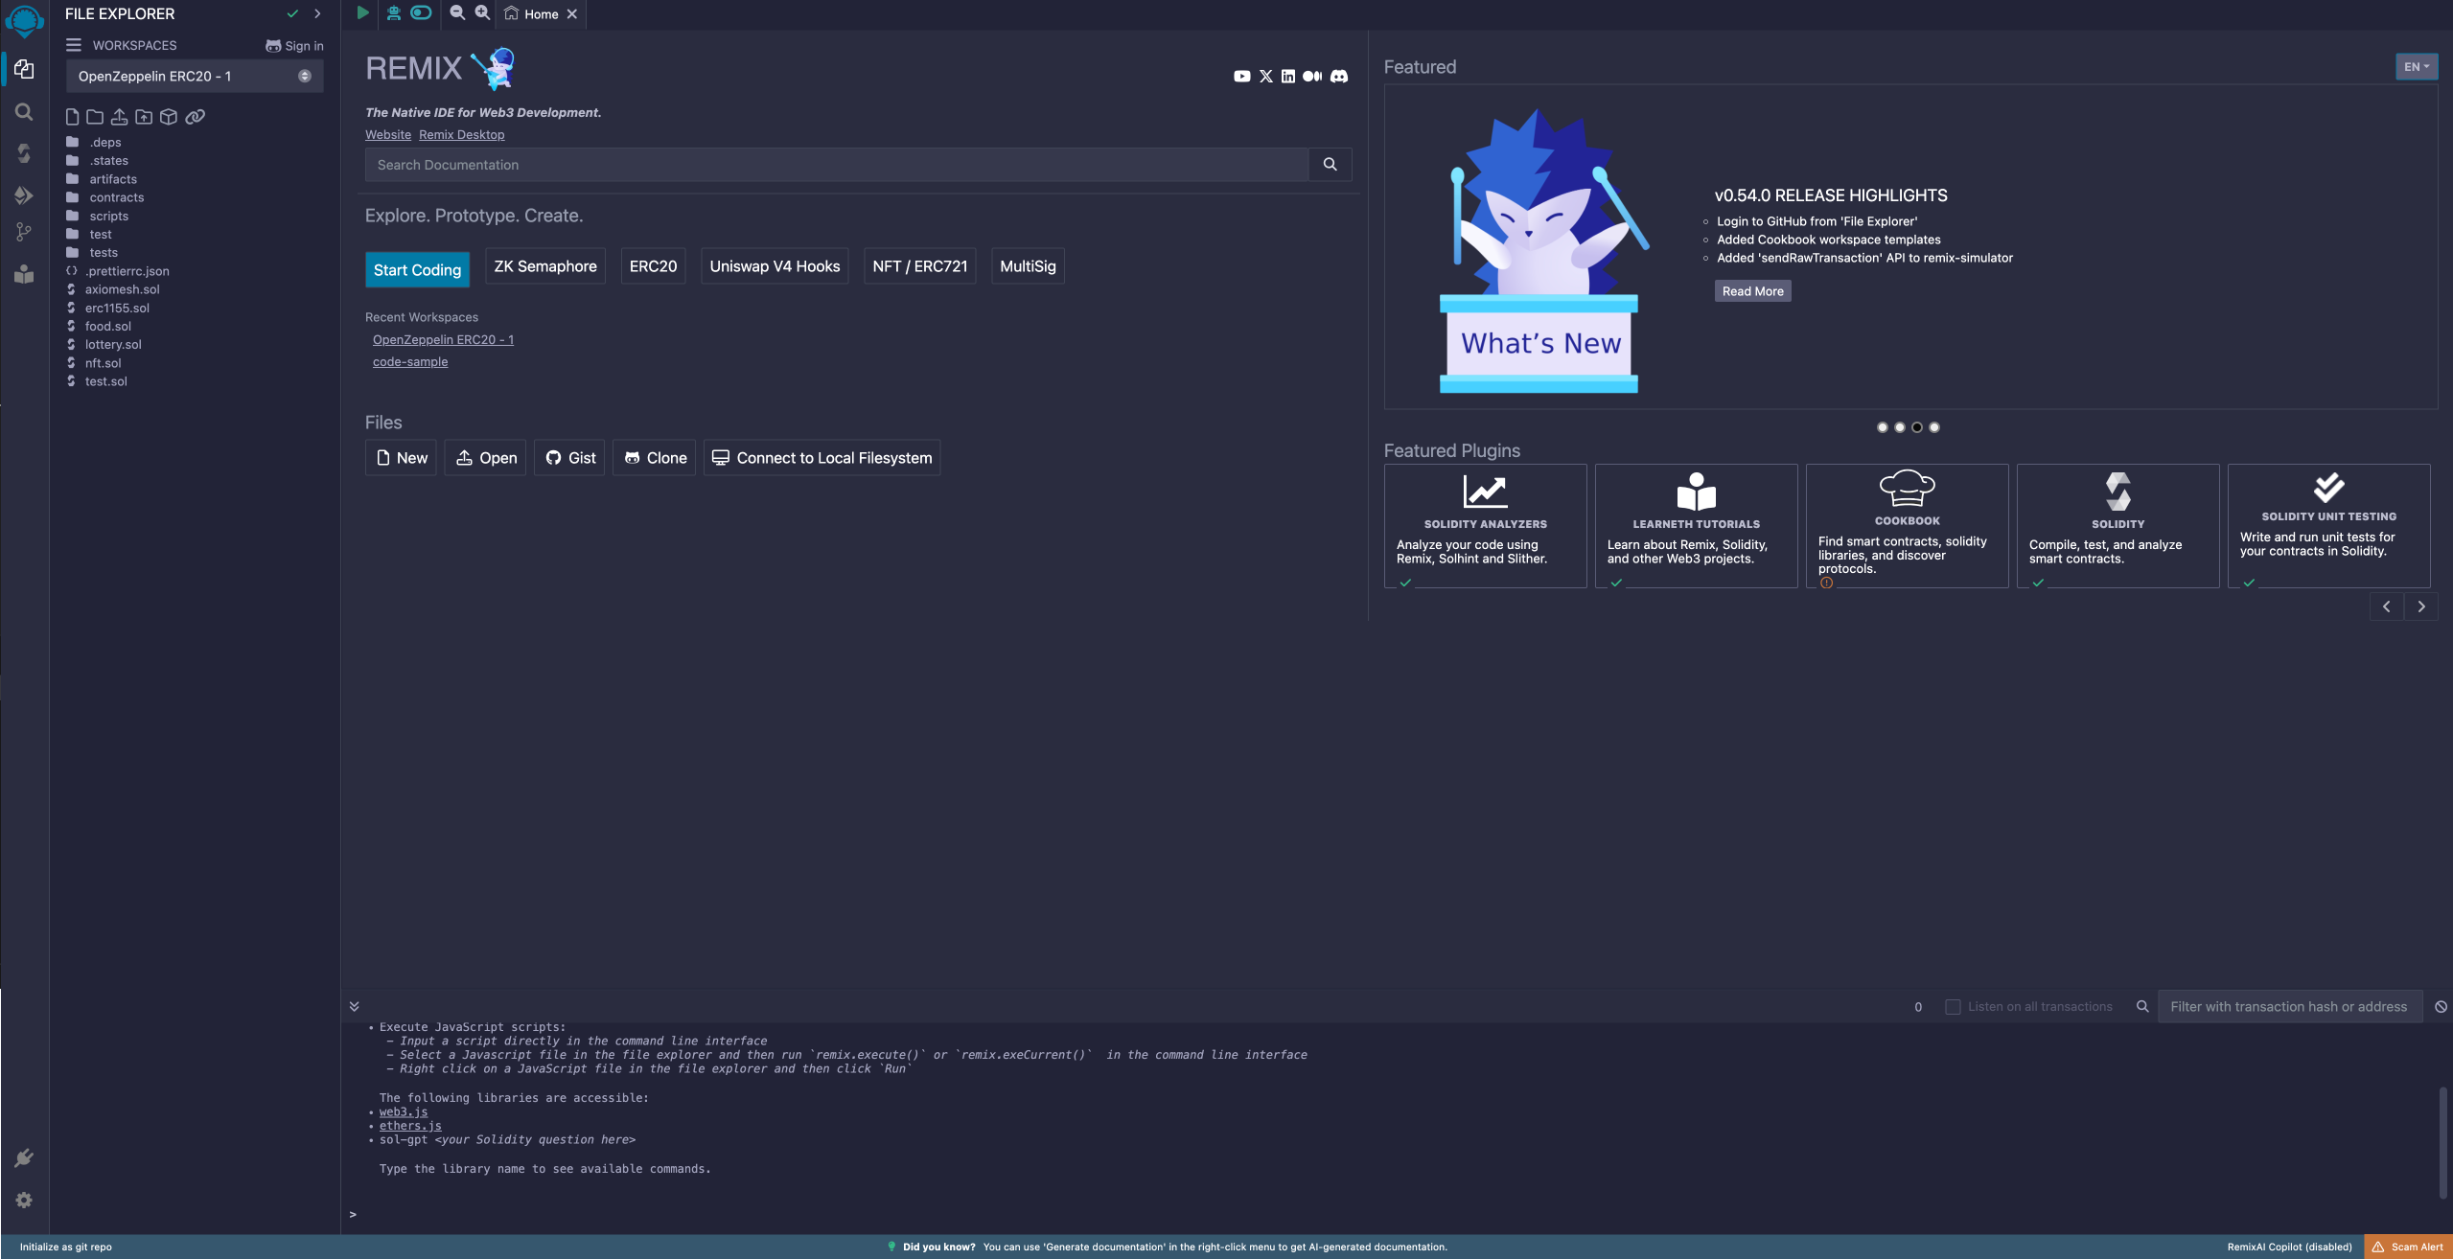This screenshot has height=1259, width=2453.
Task: Click the Gist files button
Action: tap(570, 458)
